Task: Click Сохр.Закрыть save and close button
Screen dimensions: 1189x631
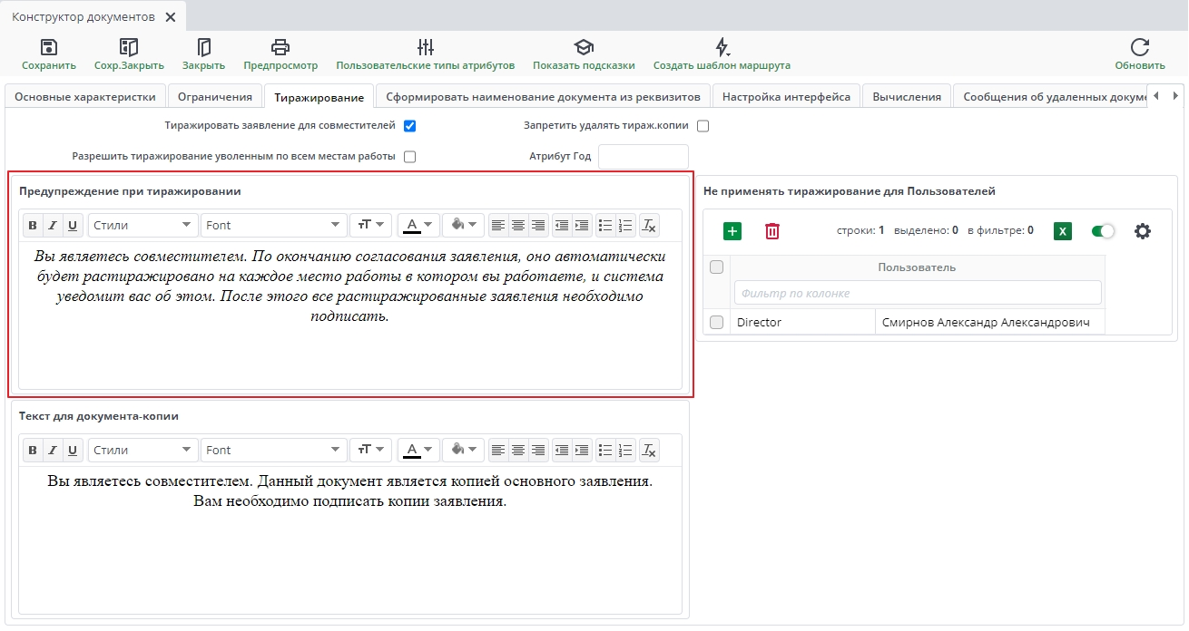Action: (x=129, y=48)
